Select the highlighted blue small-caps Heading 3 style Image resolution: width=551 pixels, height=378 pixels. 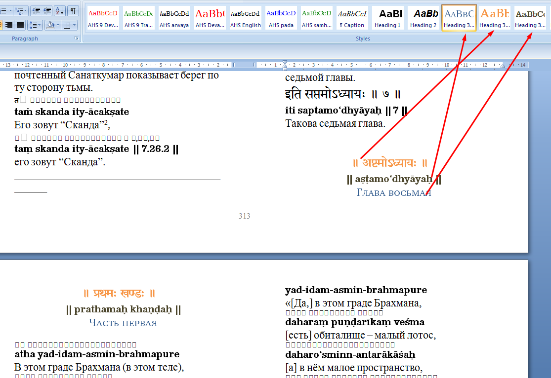tap(459, 18)
